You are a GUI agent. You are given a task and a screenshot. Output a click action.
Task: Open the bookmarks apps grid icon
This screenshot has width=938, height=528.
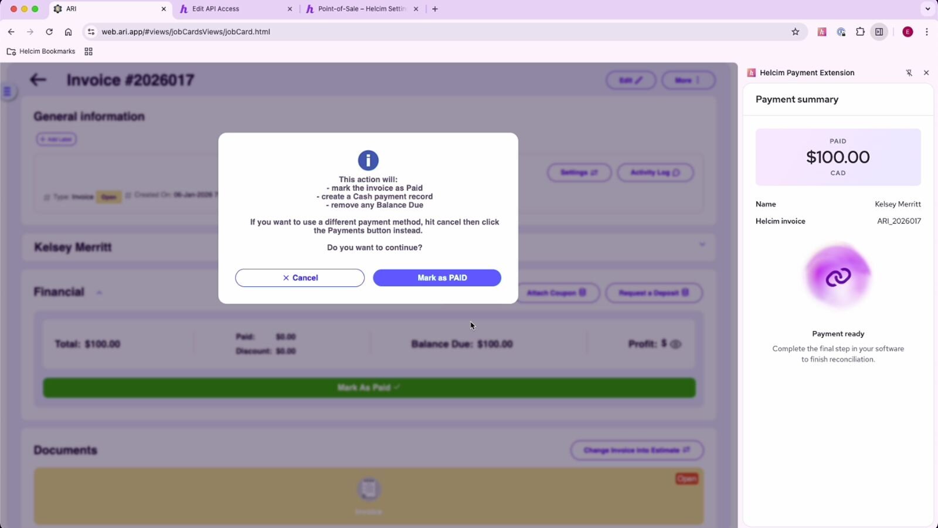click(89, 52)
